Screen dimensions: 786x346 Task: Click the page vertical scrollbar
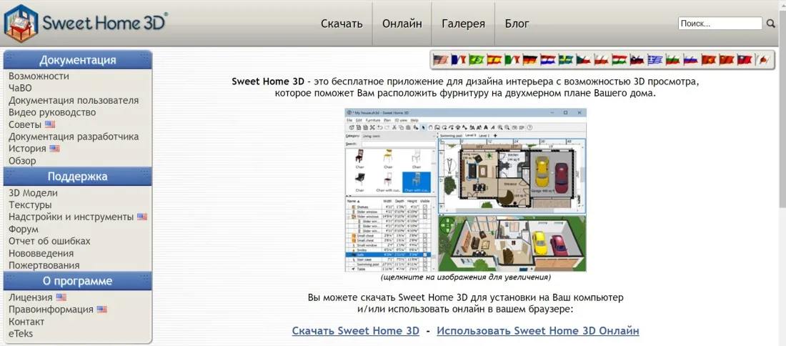[782, 125]
